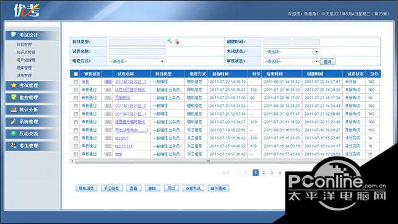This screenshot has width=398, height=224.
Task: Focus the 创建时间 end date field
Action: (306, 42)
